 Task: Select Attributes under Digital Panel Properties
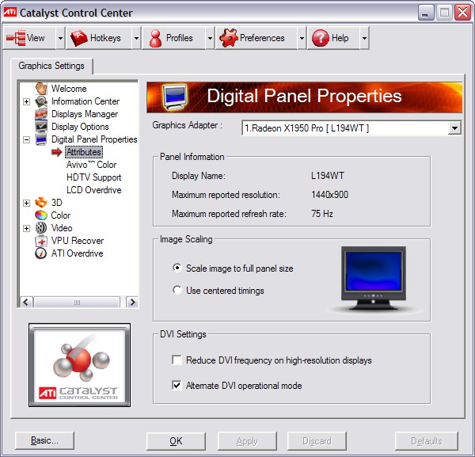pos(84,152)
